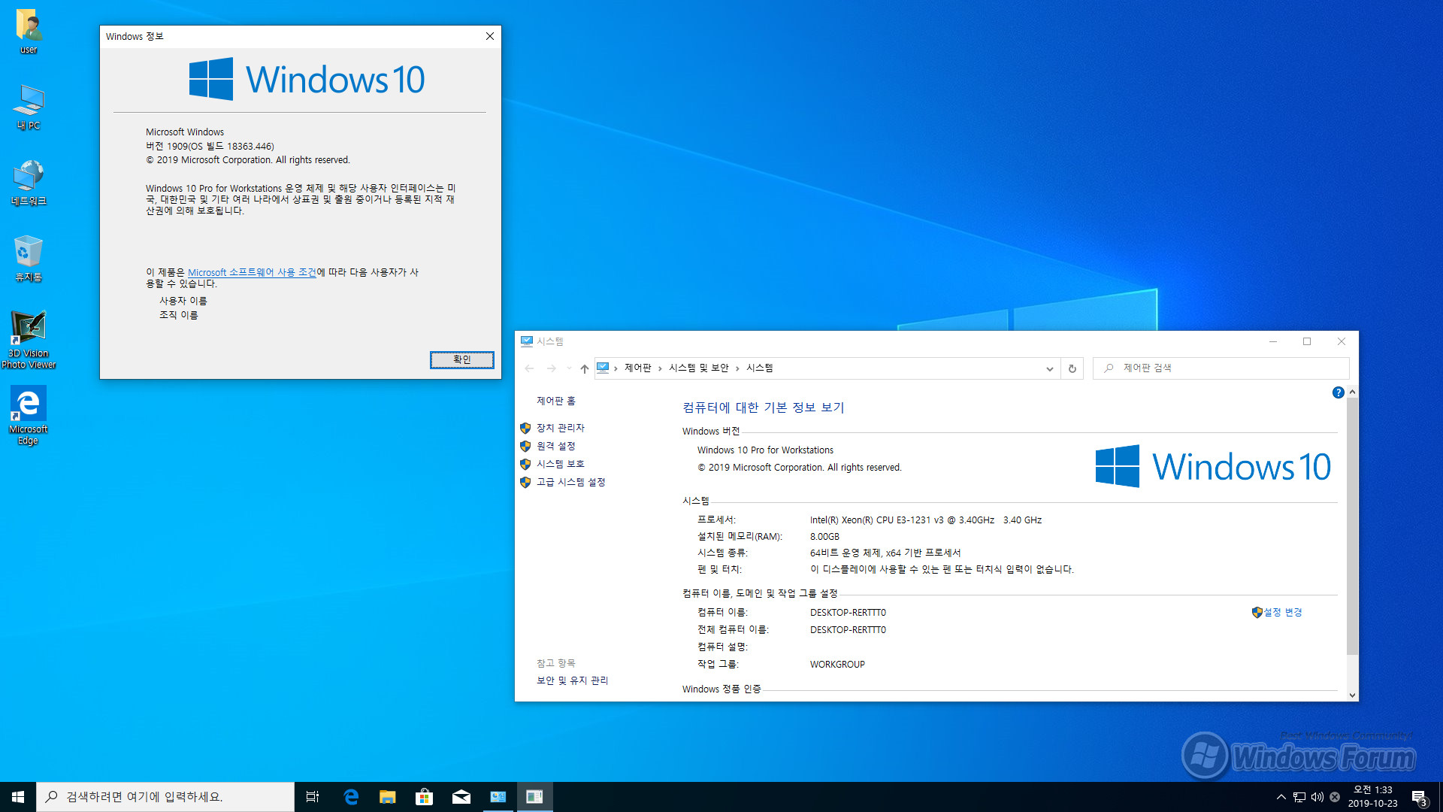Click the tray status icon beside volume
This screenshot has width=1443, height=812.
pos(1335,797)
